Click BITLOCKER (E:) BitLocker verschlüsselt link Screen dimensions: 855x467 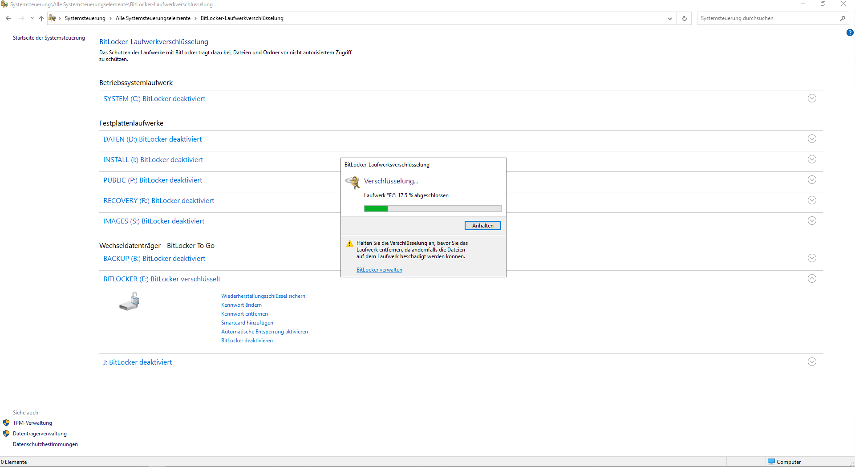162,279
